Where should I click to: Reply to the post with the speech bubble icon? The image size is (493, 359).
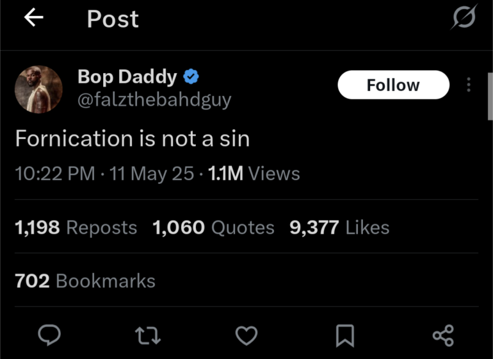(x=49, y=335)
